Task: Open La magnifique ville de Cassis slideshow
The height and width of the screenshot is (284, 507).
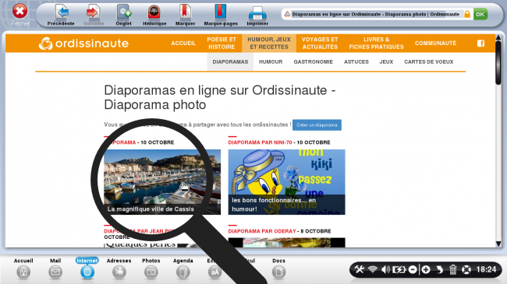Action: click(x=162, y=182)
